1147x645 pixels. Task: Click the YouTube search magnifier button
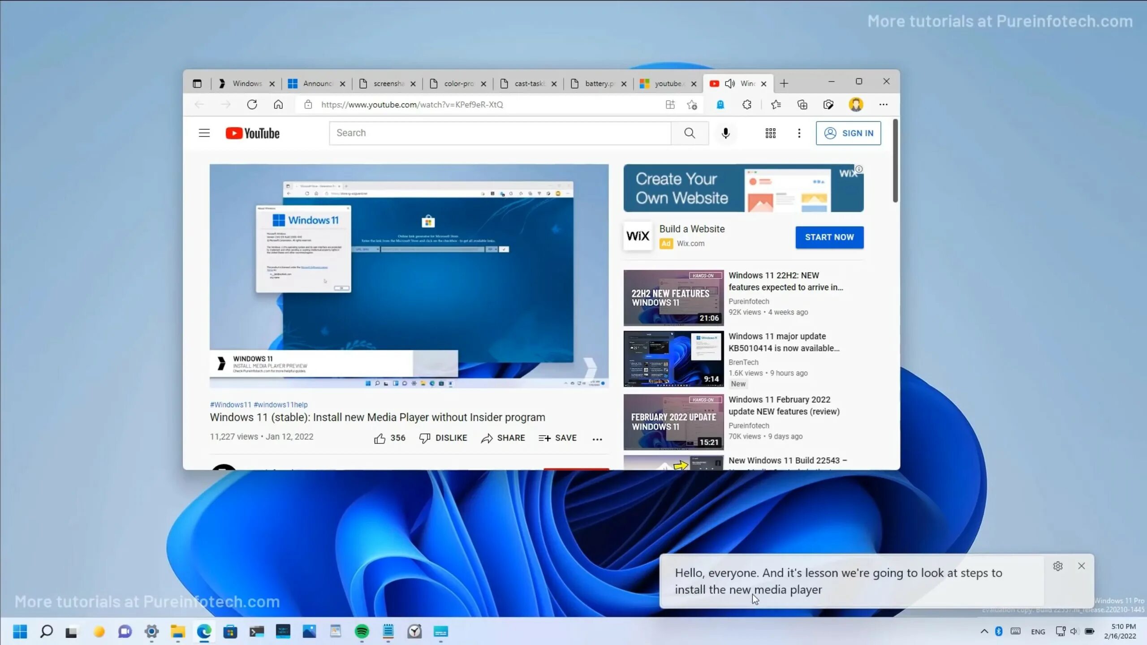click(x=690, y=133)
